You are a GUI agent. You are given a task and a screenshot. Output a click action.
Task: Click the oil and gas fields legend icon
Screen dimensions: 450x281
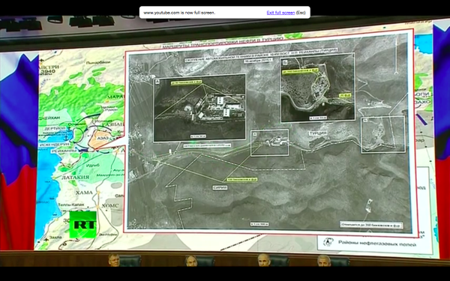[x=328, y=243]
